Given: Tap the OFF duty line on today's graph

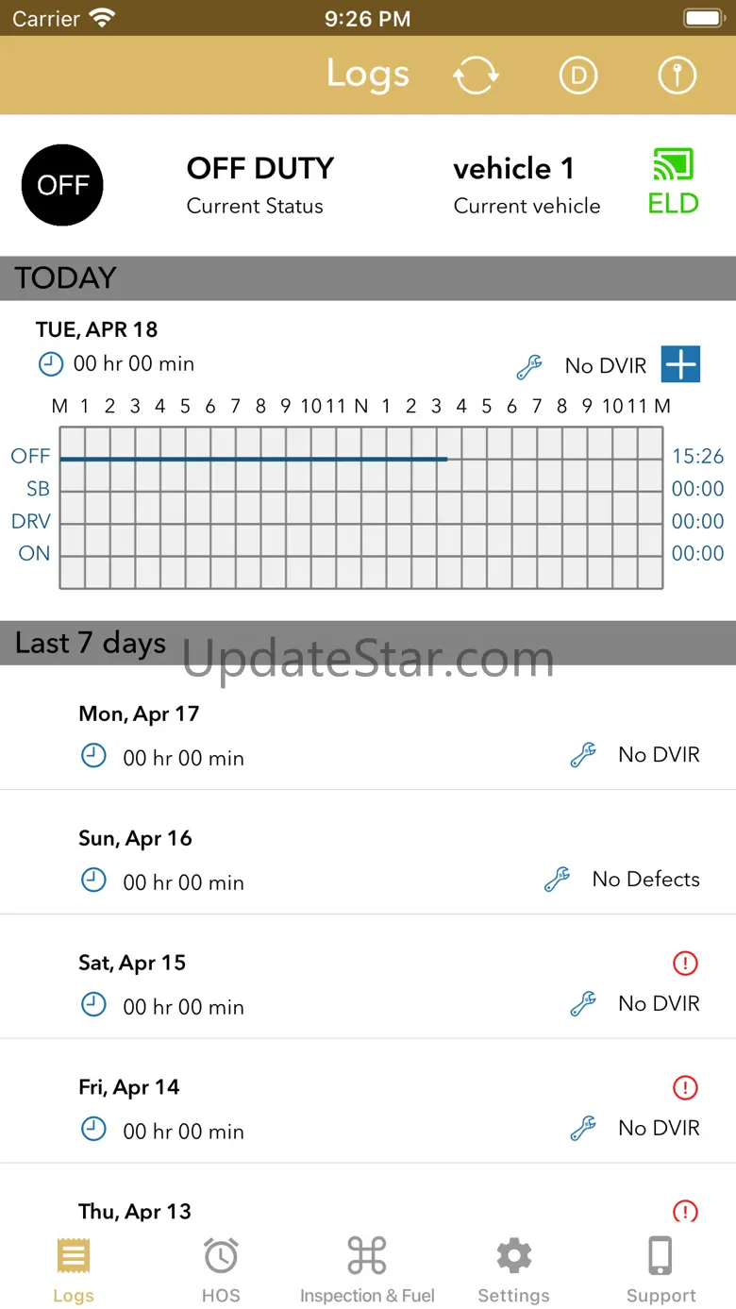Looking at the screenshot, I should 253,460.
